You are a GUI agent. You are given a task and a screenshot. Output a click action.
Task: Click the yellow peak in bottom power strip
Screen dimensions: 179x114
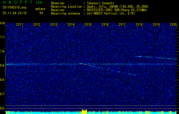tap(84, 111)
